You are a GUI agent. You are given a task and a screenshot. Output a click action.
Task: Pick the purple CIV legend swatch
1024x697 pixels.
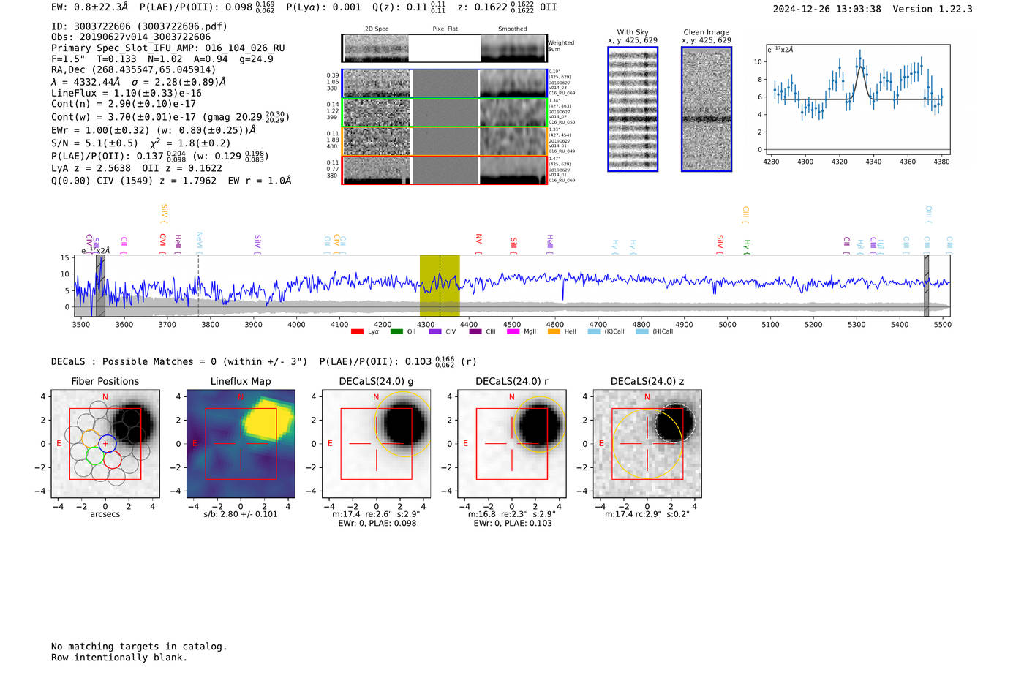(x=435, y=332)
